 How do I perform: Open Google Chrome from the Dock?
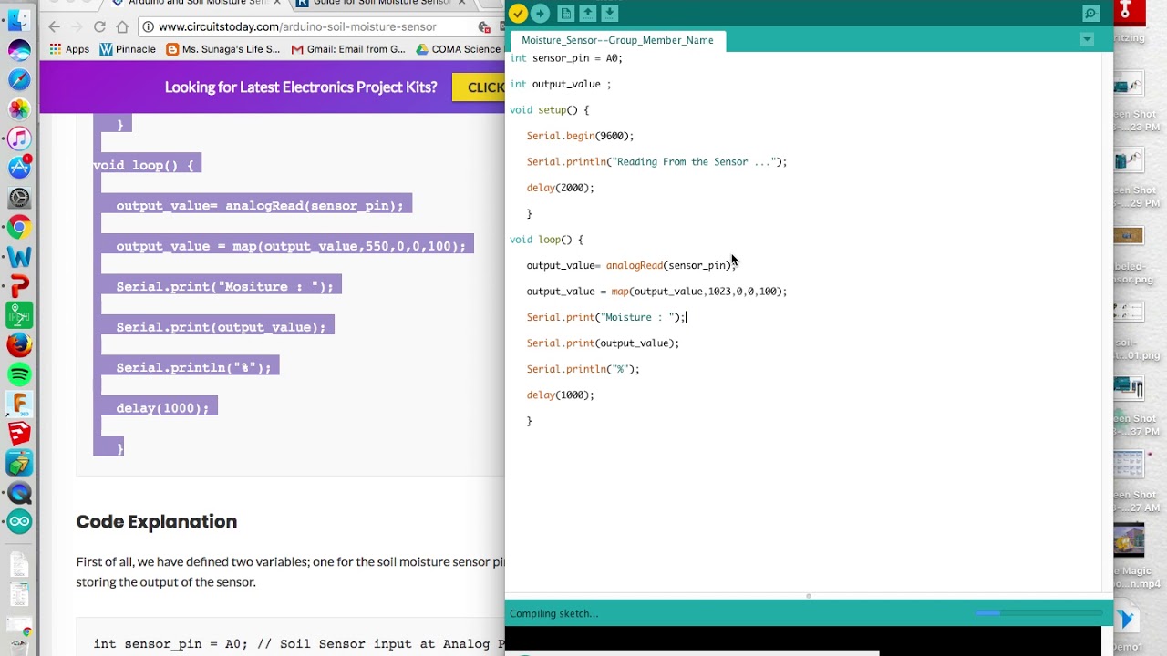coord(19,227)
